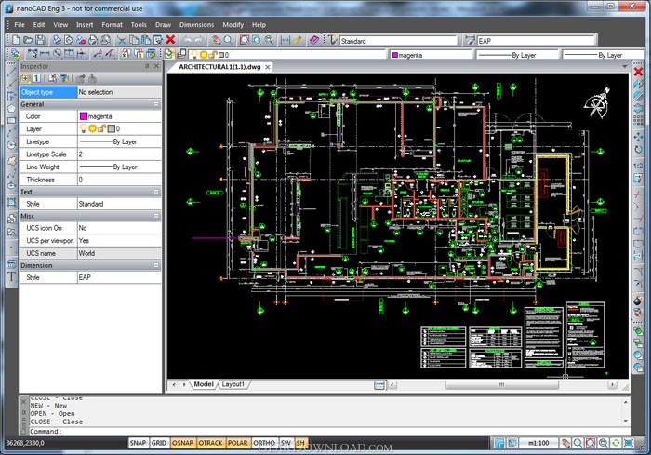
Task: Create a new document with the New icon
Action: (x=16, y=40)
